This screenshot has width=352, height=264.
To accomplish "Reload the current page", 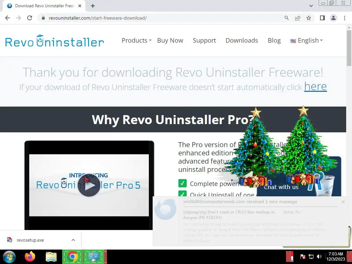I will (30, 18).
